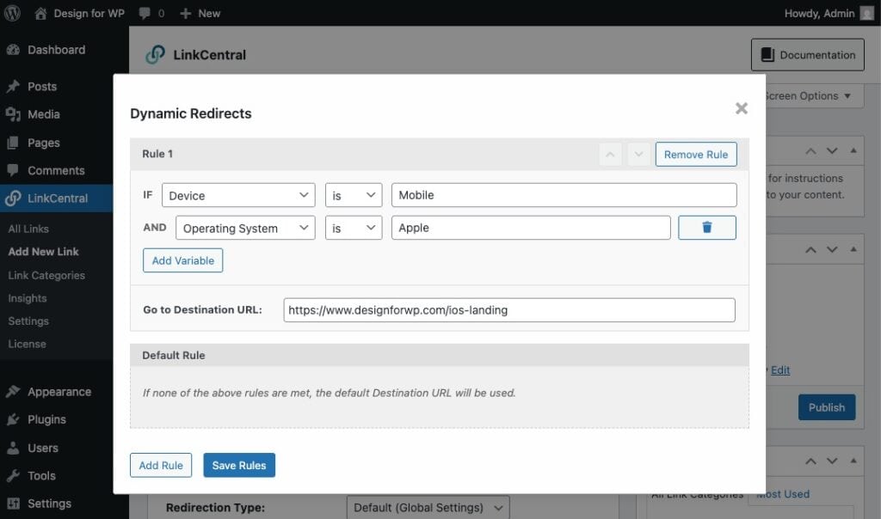
Task: Open the comments bubble in admin bar
Action: coord(151,13)
